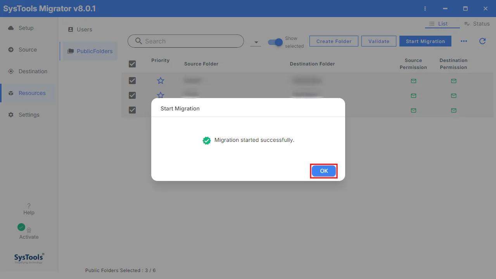Click the SysTools logo
Image resolution: width=496 pixels, height=279 pixels.
[29, 258]
